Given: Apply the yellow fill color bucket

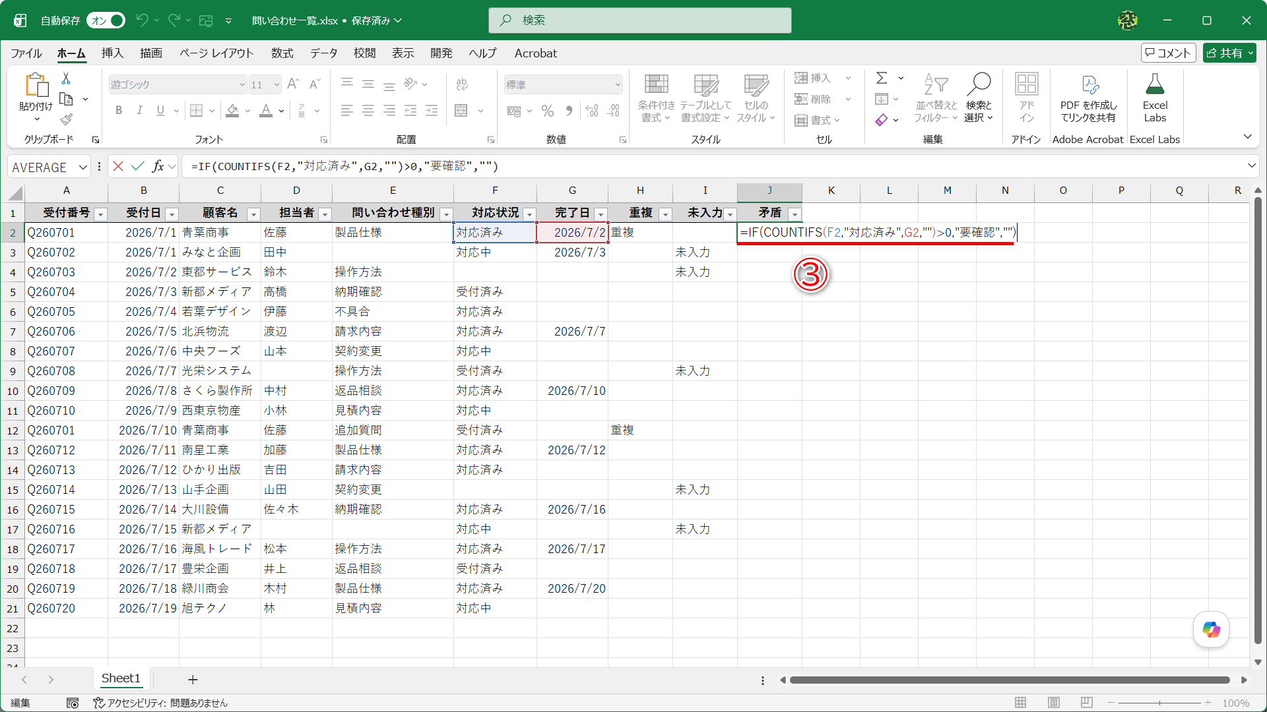Looking at the screenshot, I should point(232,111).
